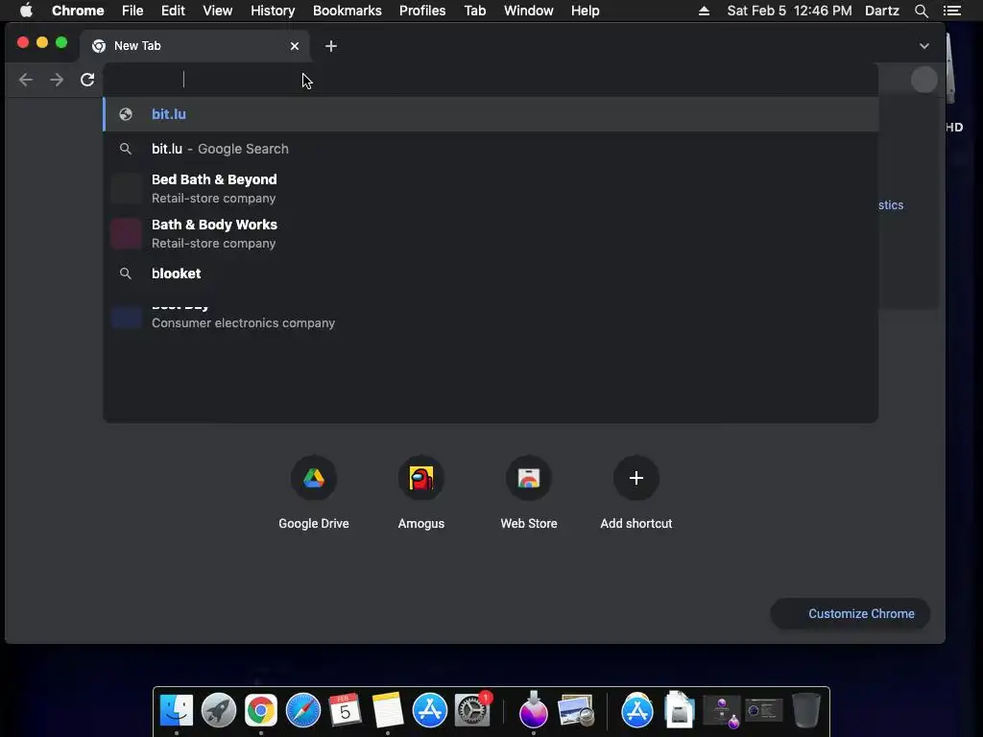Reload the current page
Screen dimensions: 983x737
(87, 80)
